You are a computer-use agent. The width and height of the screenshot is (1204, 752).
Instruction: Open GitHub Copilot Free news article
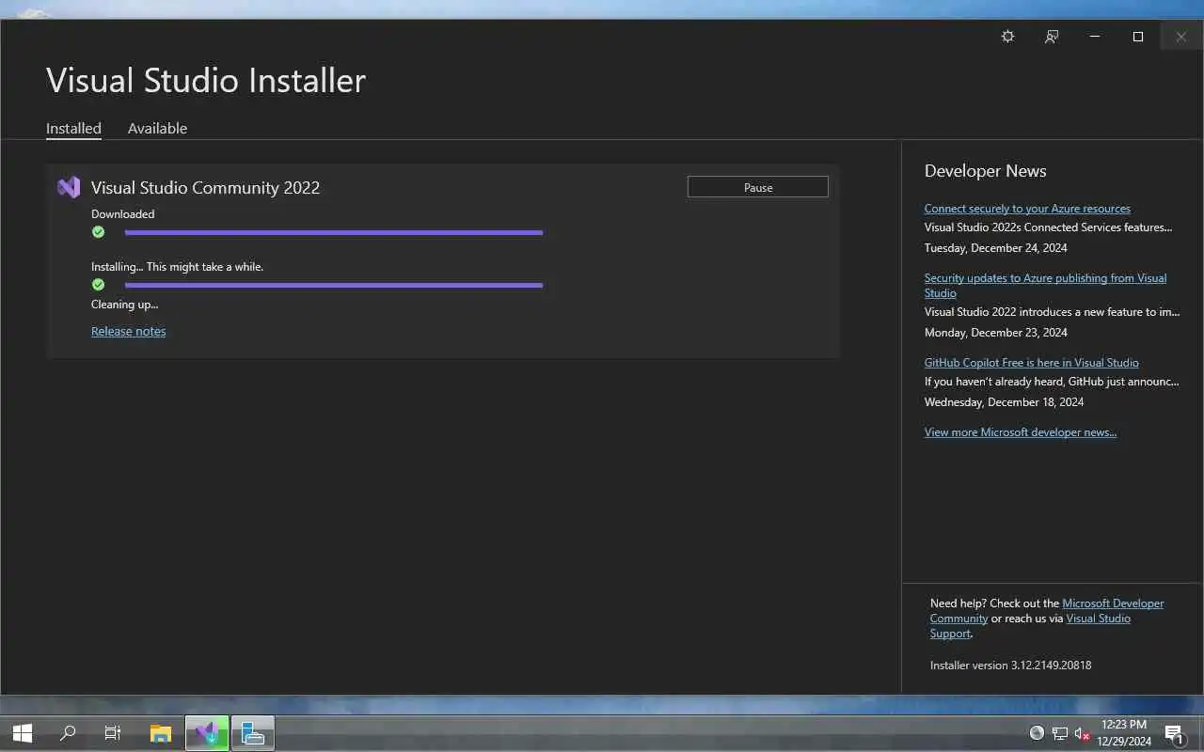coord(1032,363)
